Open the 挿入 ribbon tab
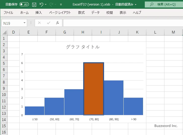Screen dimensions: 183x135 point(38,12)
